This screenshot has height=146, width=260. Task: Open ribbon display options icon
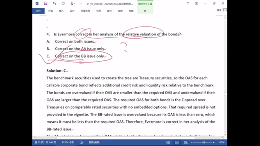tap(196, 4)
